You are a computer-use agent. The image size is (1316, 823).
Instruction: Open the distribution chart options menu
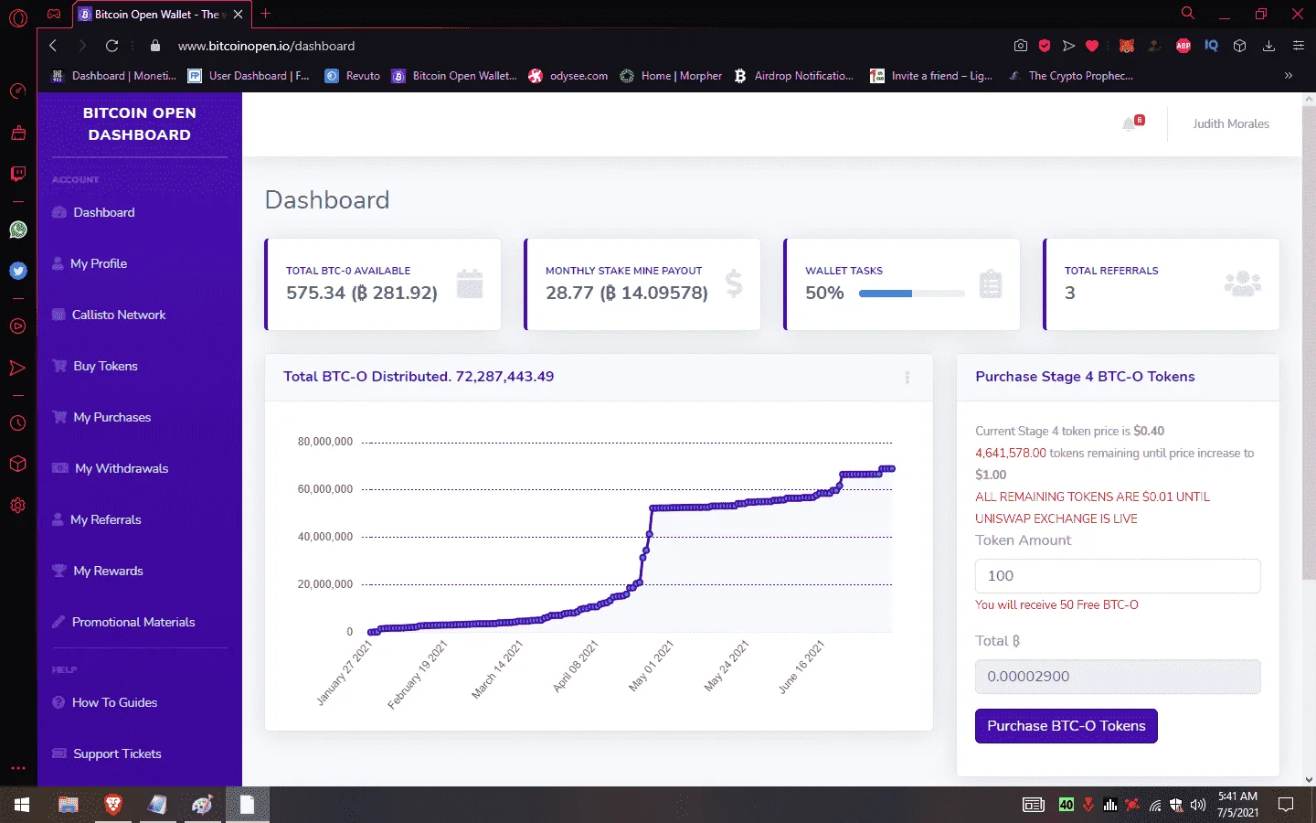[x=907, y=377]
